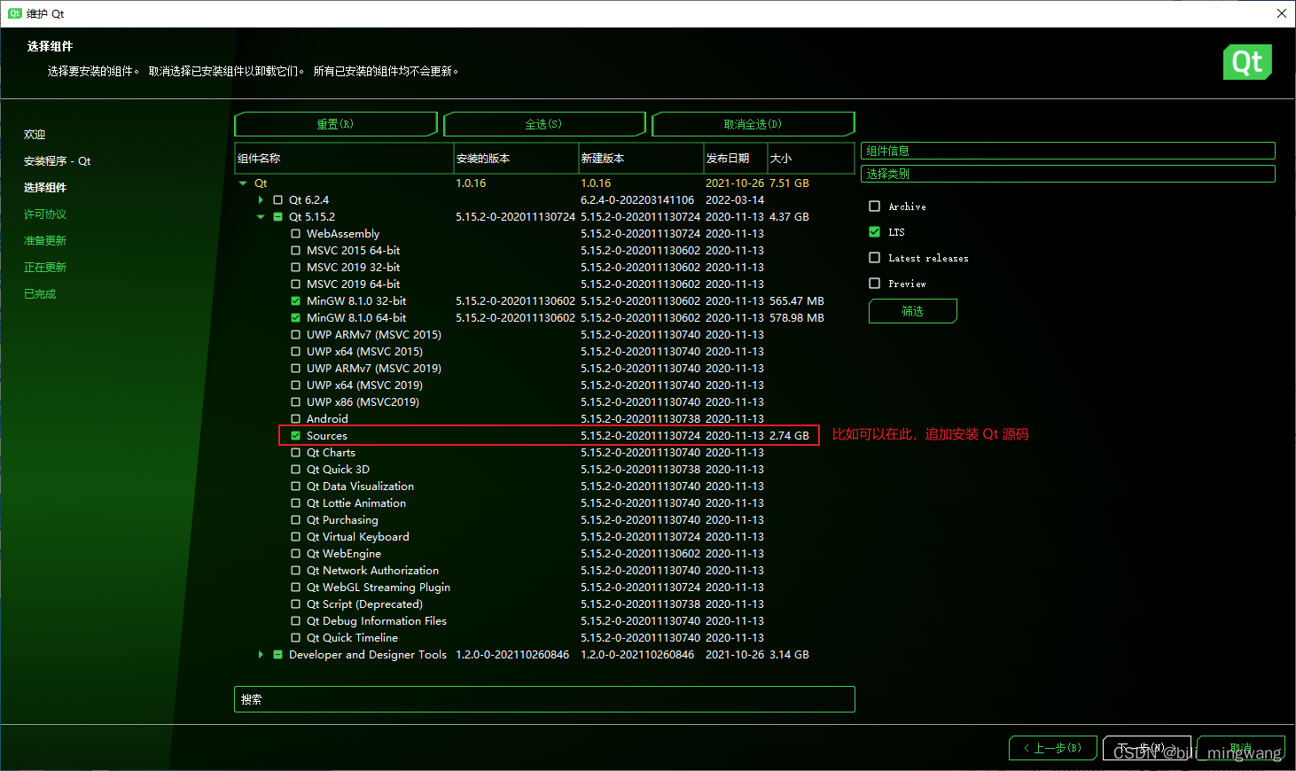This screenshot has height=771, width=1296.
Task: Open the 组件信息 panel header
Action: click(x=1068, y=151)
